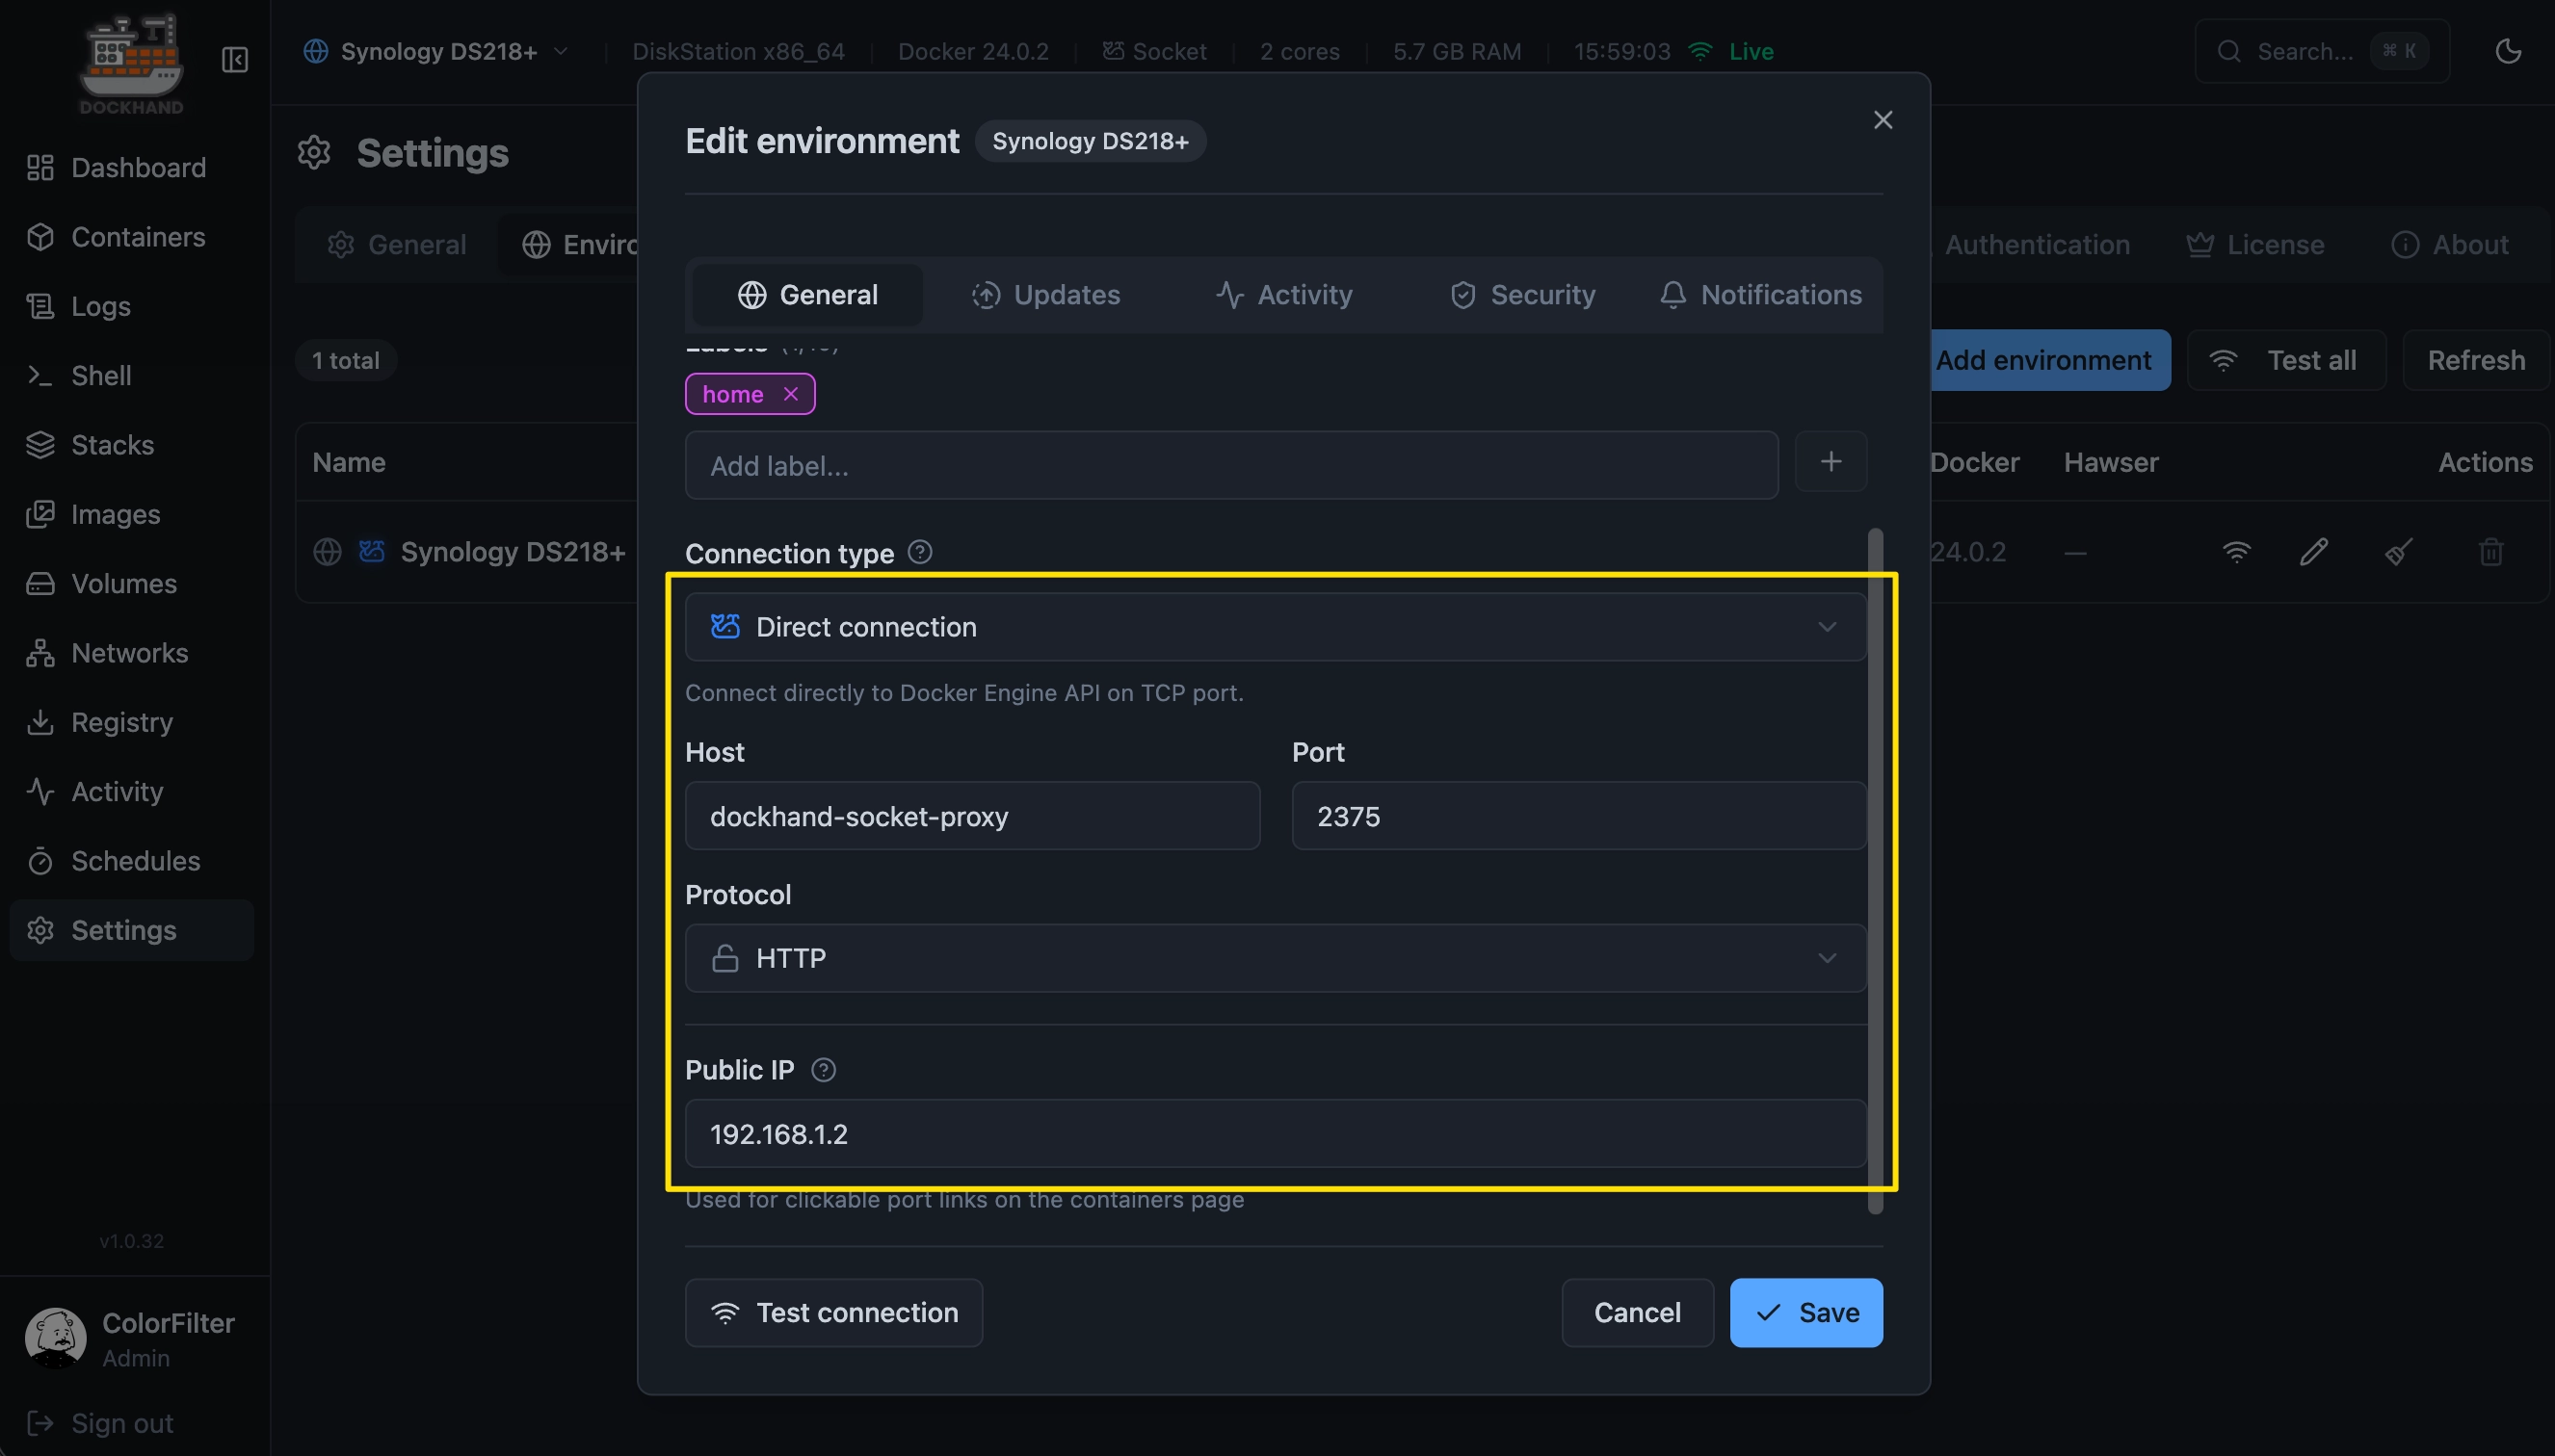Click Test all button

(x=2287, y=360)
